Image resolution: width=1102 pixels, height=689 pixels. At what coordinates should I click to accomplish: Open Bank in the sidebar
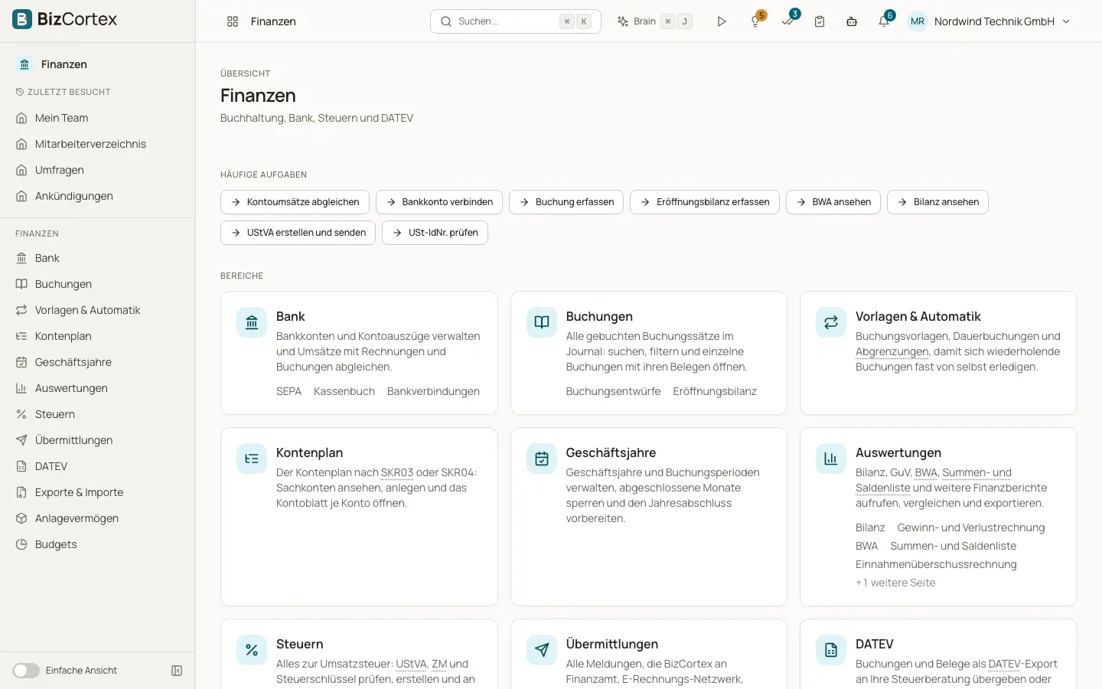pos(97,258)
